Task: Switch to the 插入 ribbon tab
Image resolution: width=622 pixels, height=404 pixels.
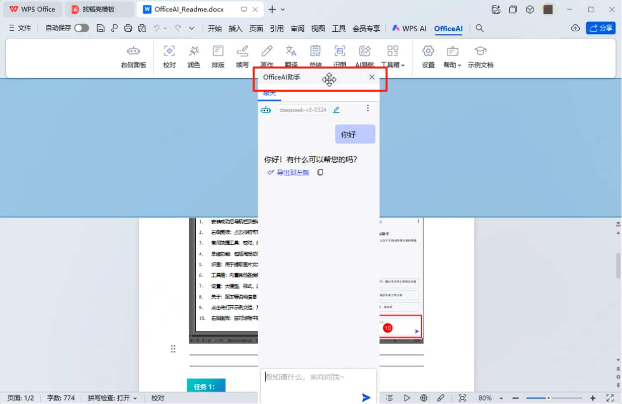Action: 235,29
